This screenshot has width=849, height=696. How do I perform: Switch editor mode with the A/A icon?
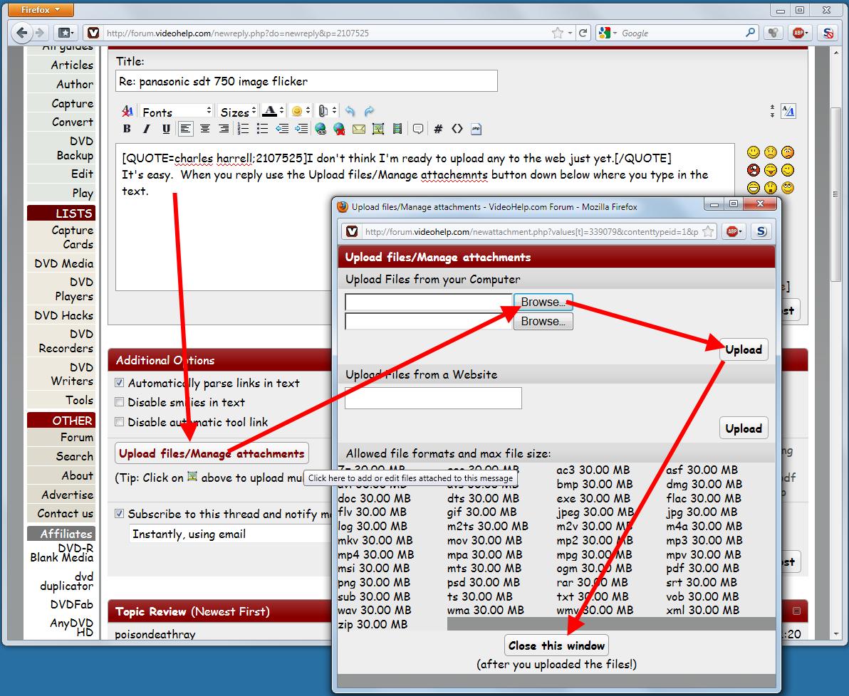coord(788,112)
